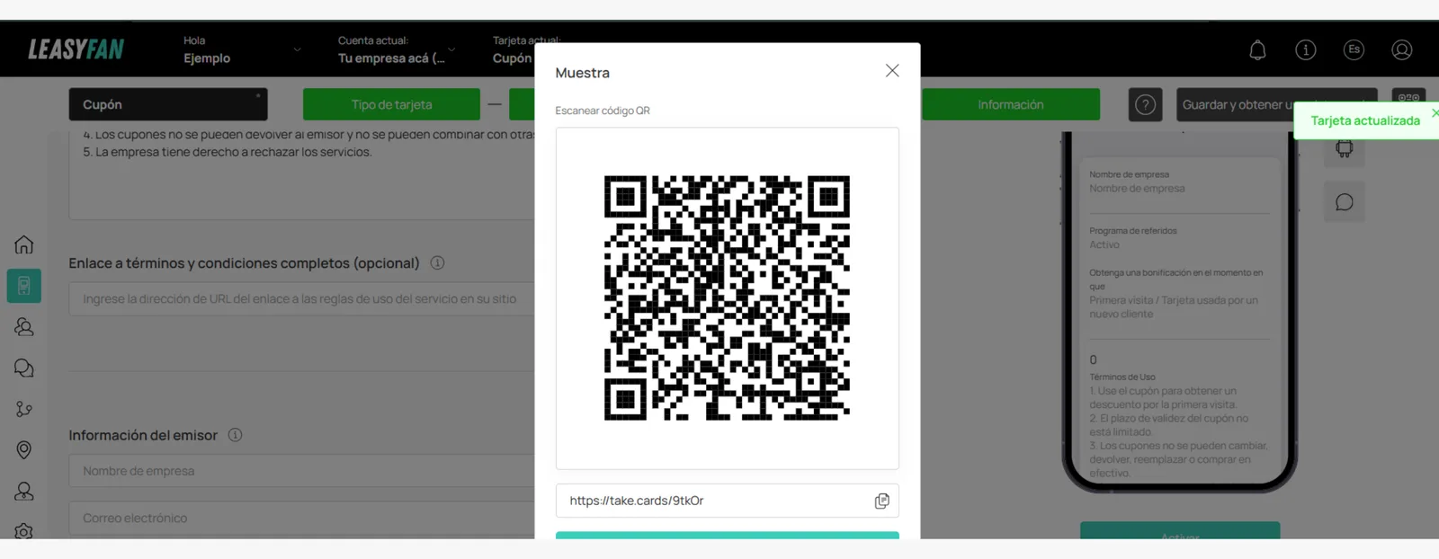Click the Nombre de empresa input
Viewport: 1439px width, 559px height.
pyautogui.click(x=301, y=471)
